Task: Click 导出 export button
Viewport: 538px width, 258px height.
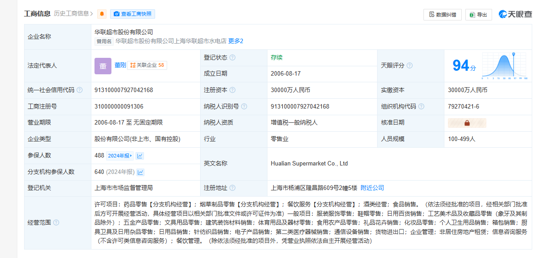Action: 479,14
